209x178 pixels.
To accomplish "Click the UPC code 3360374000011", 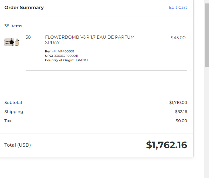I will 66,56.
